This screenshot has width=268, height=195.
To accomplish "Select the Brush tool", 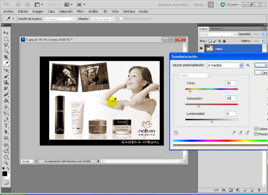I will [6, 76].
